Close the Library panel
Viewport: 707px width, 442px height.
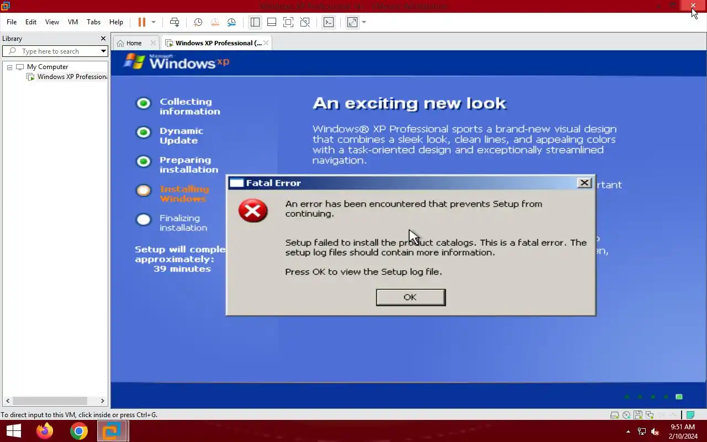pos(103,39)
